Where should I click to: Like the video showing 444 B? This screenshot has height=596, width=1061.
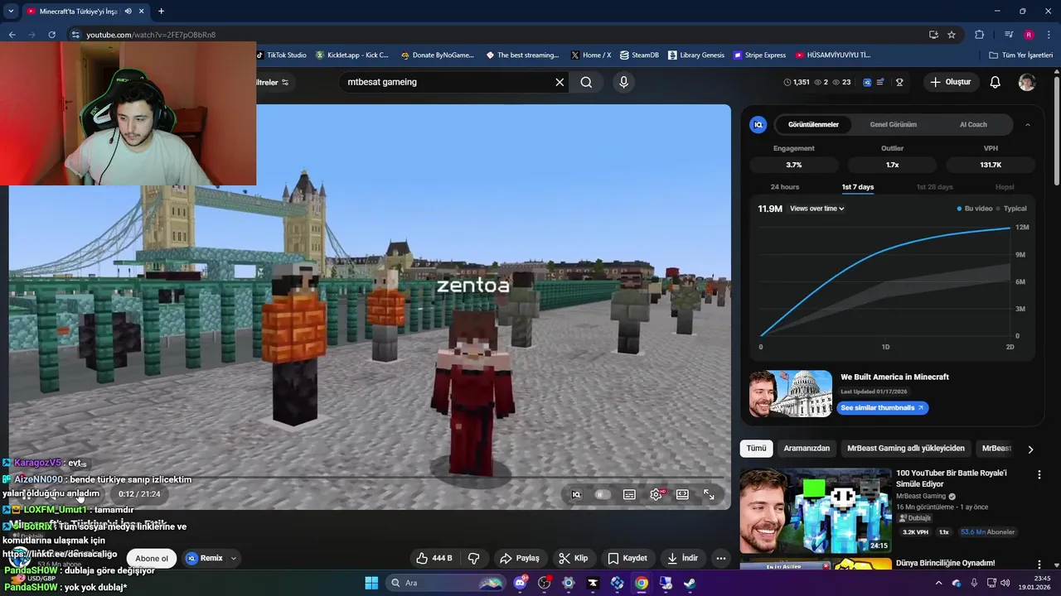coord(434,558)
